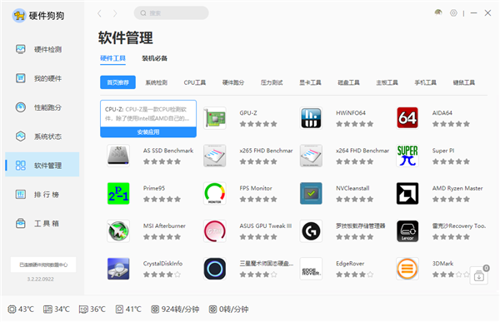Click the 924转/分钟 fan speed entry
The width and height of the screenshot is (500, 322).
pos(175,310)
